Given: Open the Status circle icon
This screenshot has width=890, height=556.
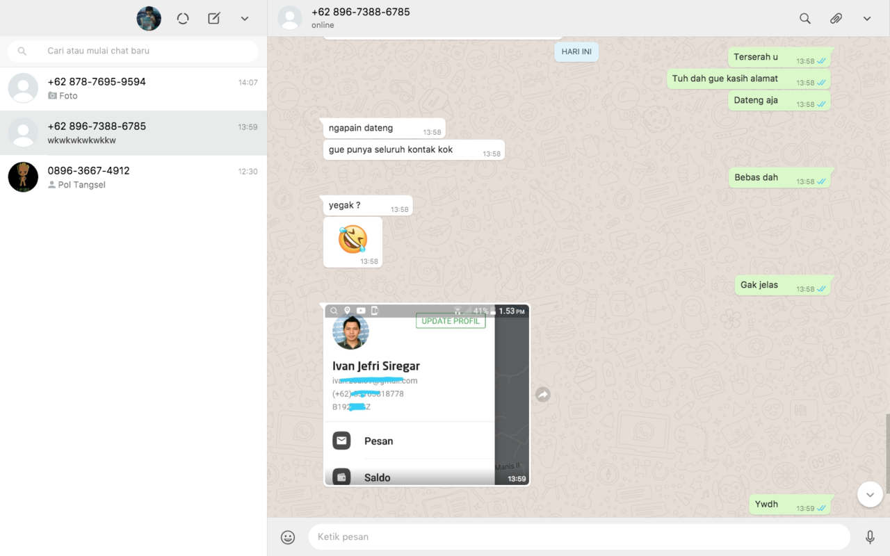Looking at the screenshot, I should [183, 19].
